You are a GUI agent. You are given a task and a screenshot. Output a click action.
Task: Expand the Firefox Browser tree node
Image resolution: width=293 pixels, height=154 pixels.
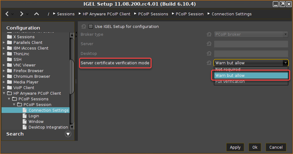pos(4,71)
